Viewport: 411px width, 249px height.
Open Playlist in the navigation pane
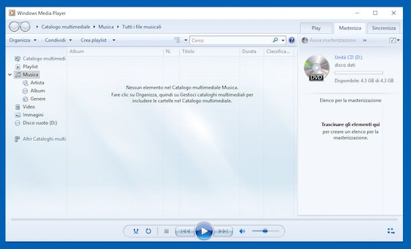26,67
